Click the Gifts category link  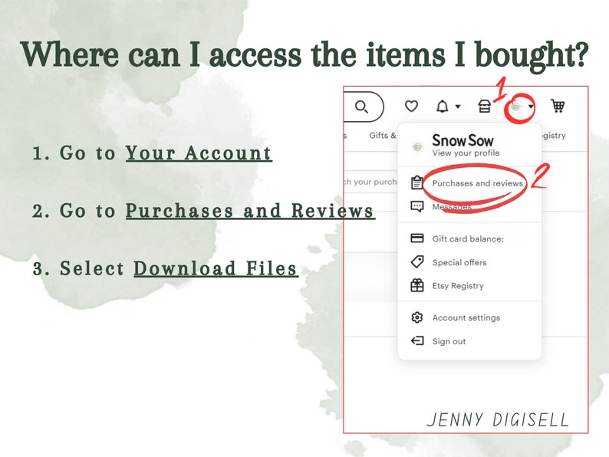click(383, 136)
